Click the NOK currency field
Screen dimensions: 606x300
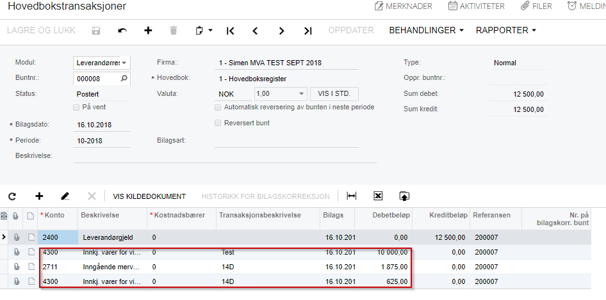click(x=233, y=94)
